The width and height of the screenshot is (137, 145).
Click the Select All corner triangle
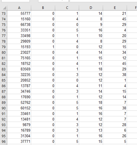pyautogui.click(x=4, y=8)
